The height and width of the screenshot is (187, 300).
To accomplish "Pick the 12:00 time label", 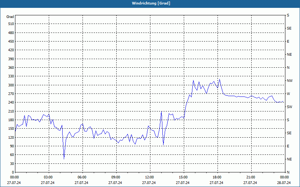I will click(x=150, y=177).
